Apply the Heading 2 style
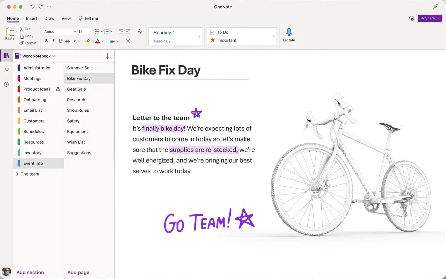The height and width of the screenshot is (279, 446). [x=162, y=41]
